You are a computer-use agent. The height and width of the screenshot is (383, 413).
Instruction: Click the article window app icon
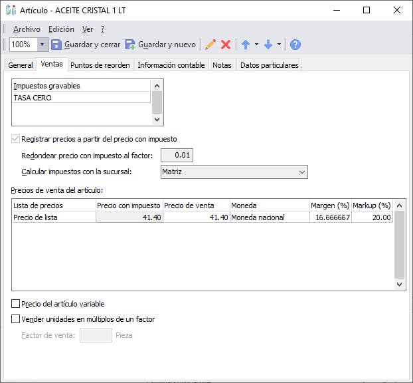(11, 10)
